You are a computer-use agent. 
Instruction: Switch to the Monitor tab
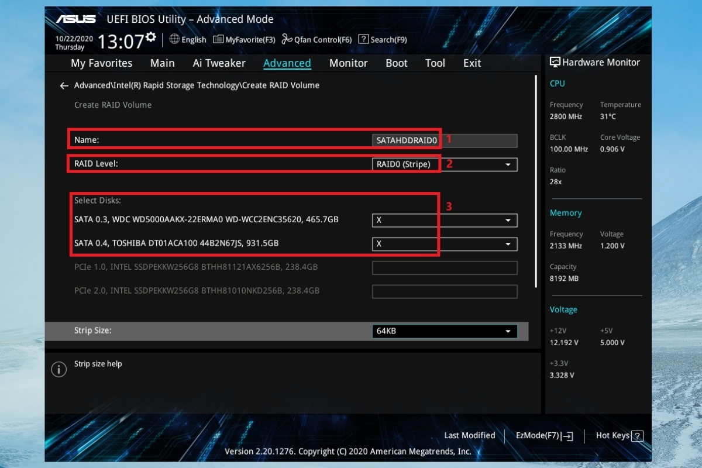coord(349,63)
